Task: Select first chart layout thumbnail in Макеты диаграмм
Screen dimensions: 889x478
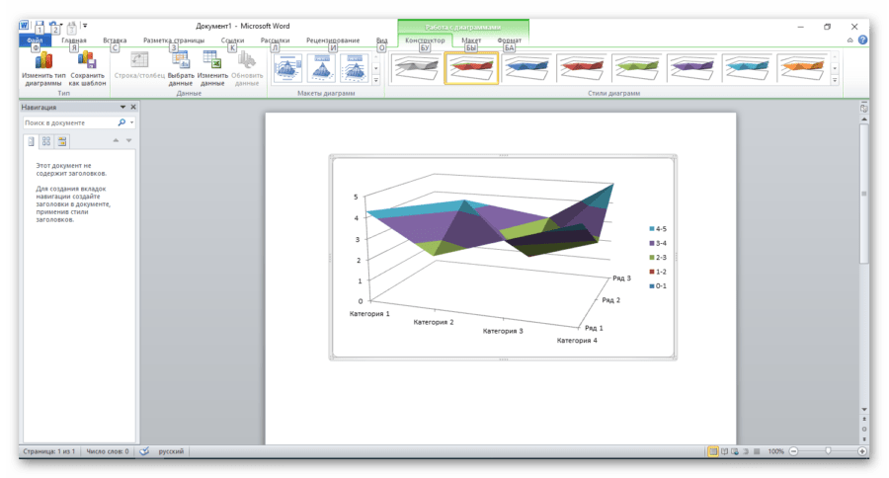Action: (x=287, y=67)
